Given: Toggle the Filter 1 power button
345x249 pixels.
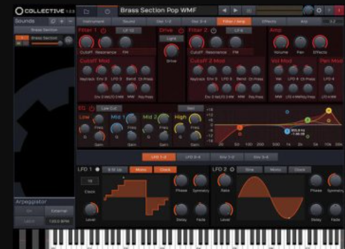Looking at the screenshot, I should click(x=103, y=30).
